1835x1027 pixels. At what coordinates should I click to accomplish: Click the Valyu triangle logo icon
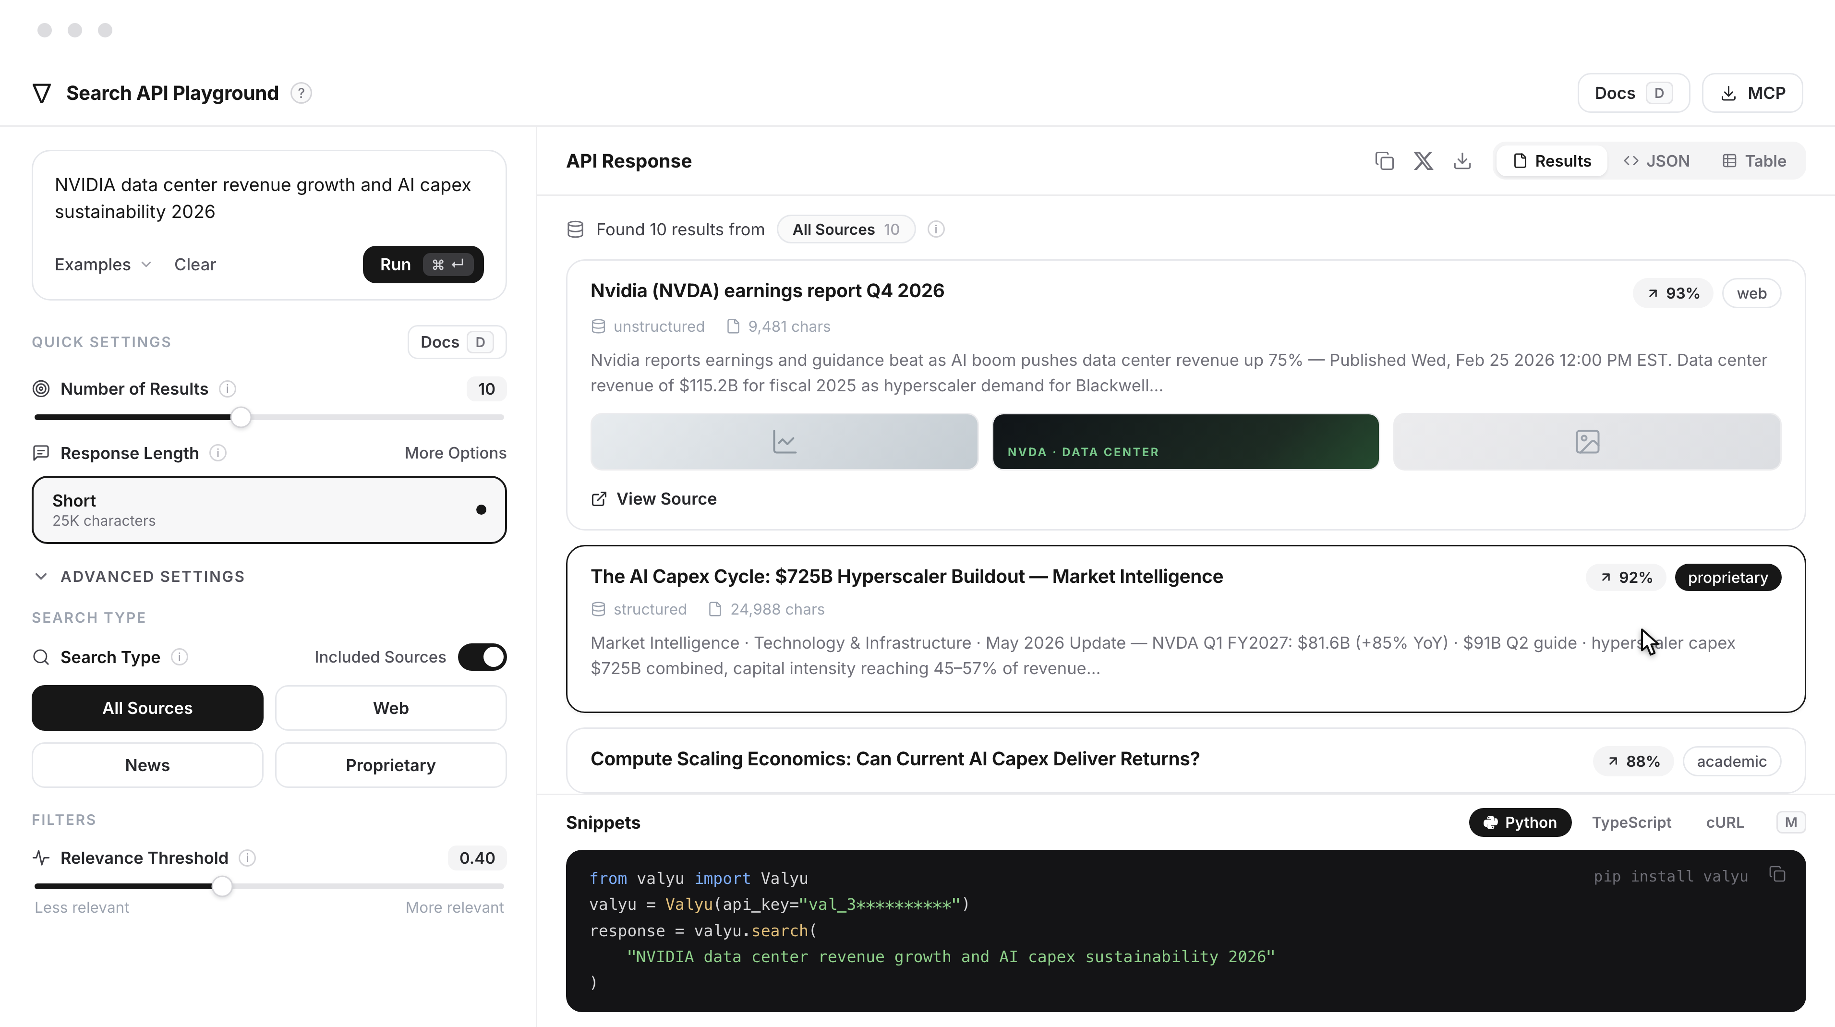pos(42,93)
